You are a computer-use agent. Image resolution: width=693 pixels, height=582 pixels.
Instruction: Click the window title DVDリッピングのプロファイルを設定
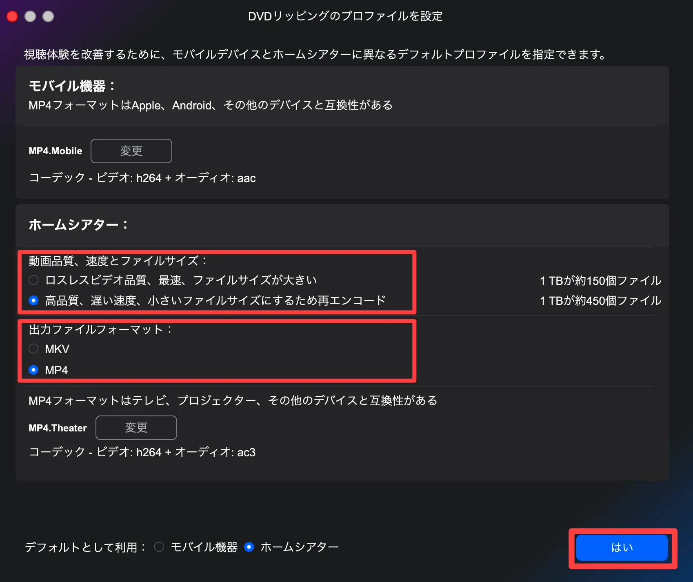coord(345,16)
